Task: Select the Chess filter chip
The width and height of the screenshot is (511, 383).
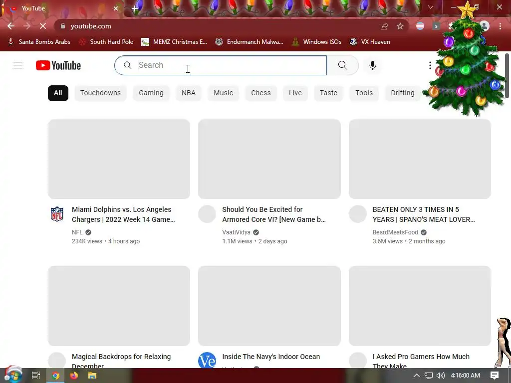Action: click(260, 93)
